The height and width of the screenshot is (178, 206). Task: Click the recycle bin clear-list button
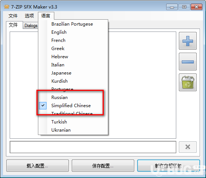pyautogui.click(x=188, y=82)
